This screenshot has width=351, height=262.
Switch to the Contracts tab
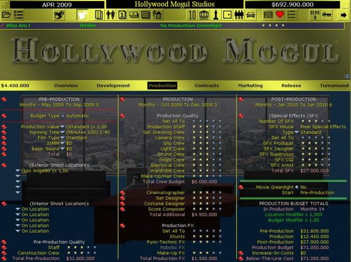coord(207,85)
